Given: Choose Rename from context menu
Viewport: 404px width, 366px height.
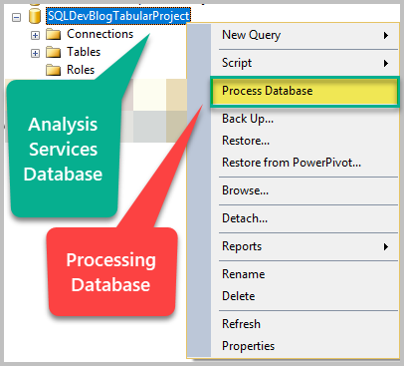Looking at the screenshot, I should click(304, 274).
